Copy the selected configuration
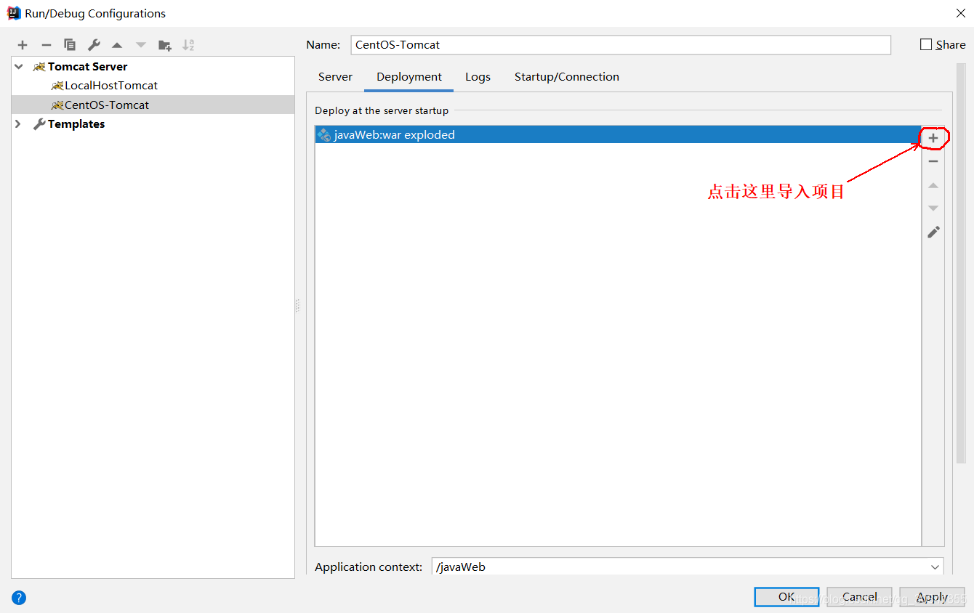974x613 pixels. tap(70, 45)
